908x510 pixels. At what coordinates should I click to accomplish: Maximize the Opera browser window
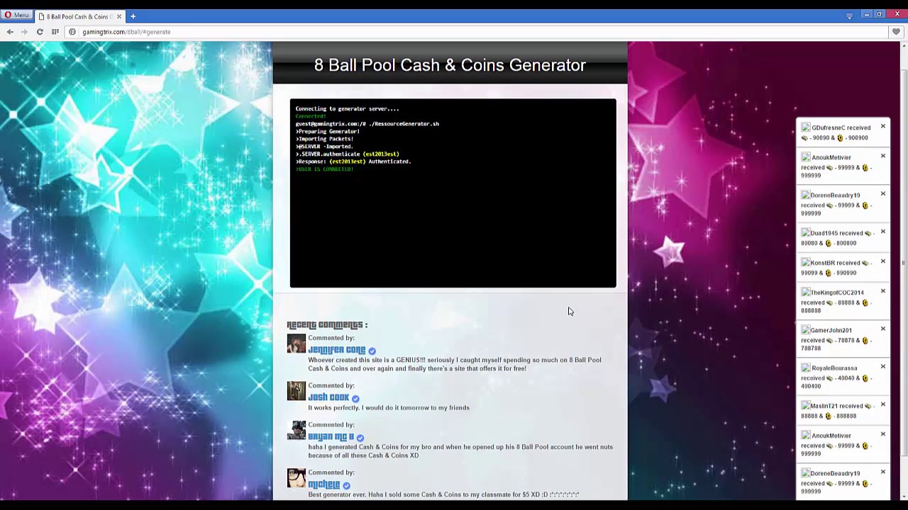tap(879, 14)
